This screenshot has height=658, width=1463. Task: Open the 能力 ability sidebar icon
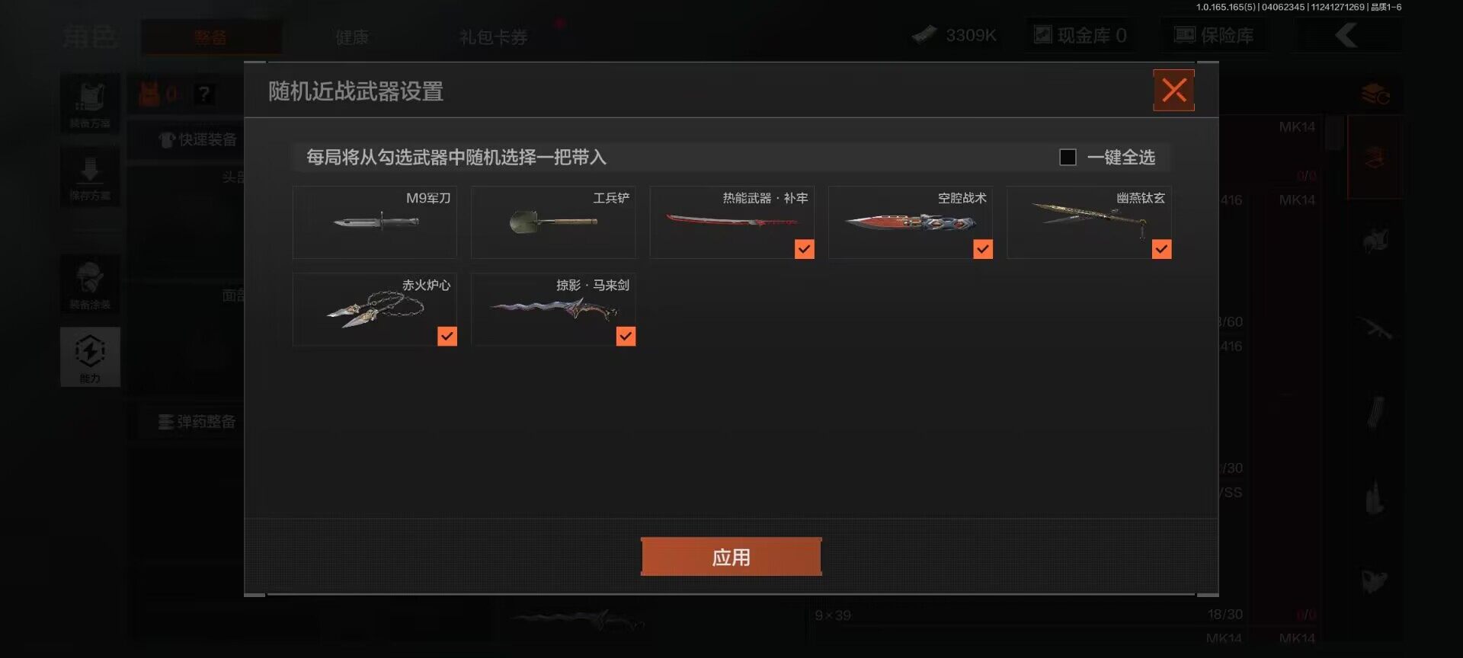click(90, 357)
